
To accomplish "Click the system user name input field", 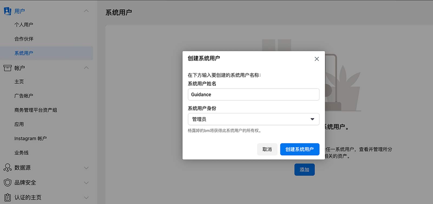I will 254,95.
